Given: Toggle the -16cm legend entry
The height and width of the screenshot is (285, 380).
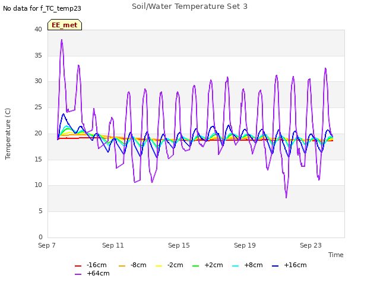Looking at the screenshot, I should coord(91,265).
